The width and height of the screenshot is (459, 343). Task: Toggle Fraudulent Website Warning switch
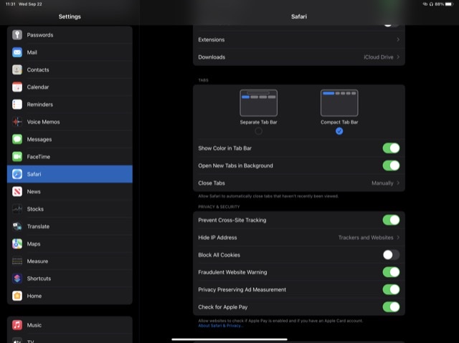click(x=391, y=272)
